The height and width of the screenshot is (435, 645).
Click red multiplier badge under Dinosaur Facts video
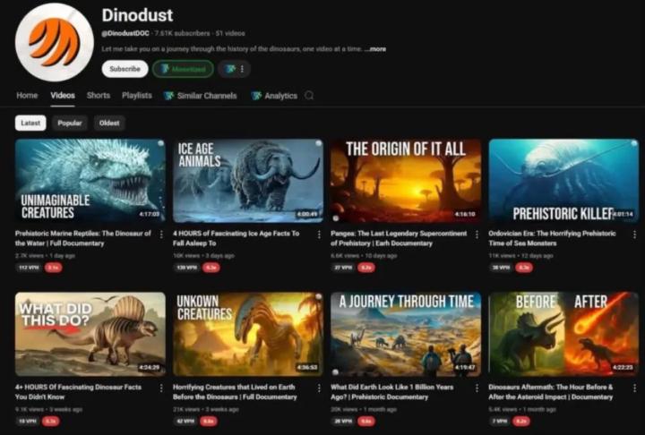tap(50, 421)
